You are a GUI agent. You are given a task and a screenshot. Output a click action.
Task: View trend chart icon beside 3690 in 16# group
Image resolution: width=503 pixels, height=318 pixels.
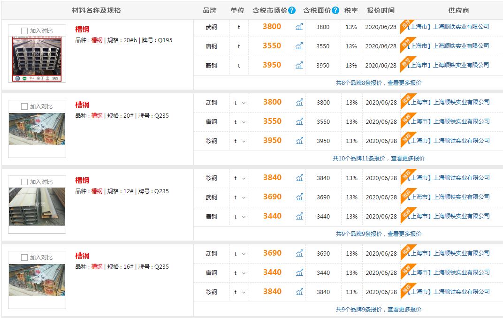coord(299,254)
